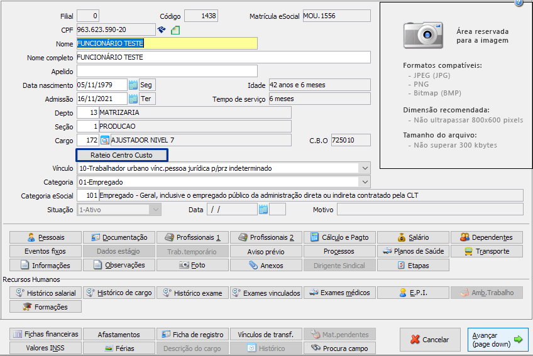Viewport: 533px width, 356px height.
Task: Open the Férias button
Action: [x=119, y=348]
